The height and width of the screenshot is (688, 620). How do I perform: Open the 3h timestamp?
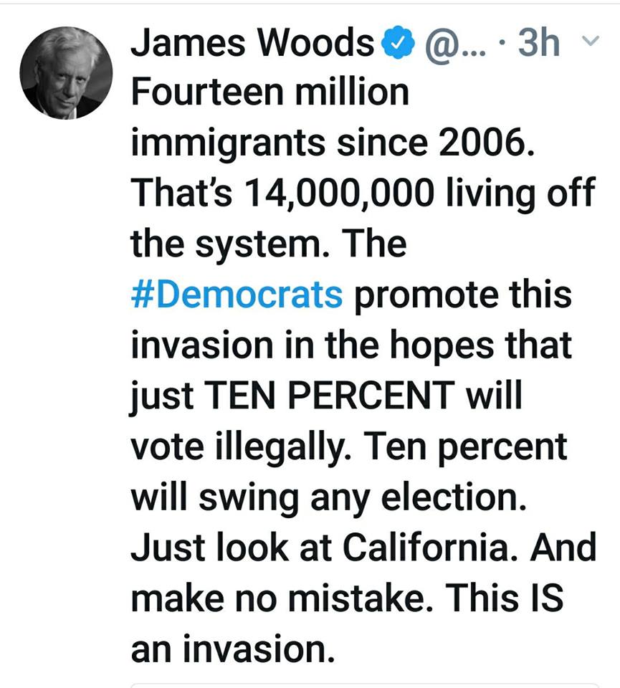tap(538, 44)
